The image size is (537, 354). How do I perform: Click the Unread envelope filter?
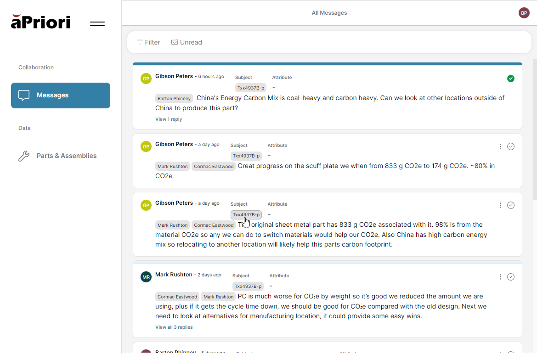click(187, 42)
